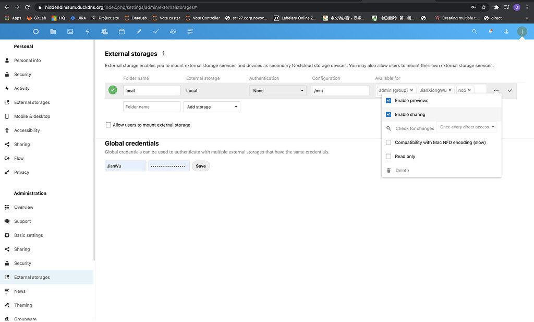Viewport: 534px width, 322px height.
Task: Remove the ncp group from Available for
Action: 469,89
